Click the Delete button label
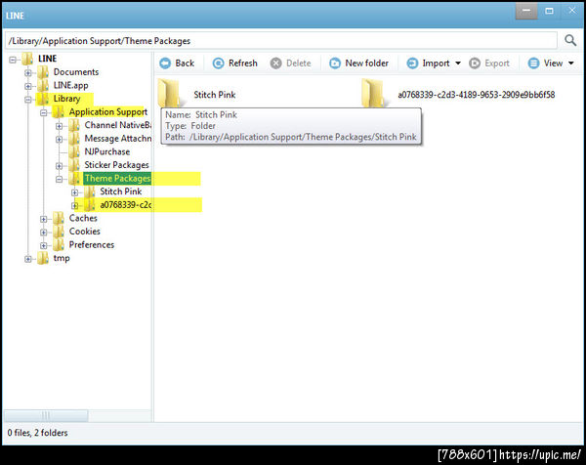The height and width of the screenshot is (465, 586). tap(299, 63)
